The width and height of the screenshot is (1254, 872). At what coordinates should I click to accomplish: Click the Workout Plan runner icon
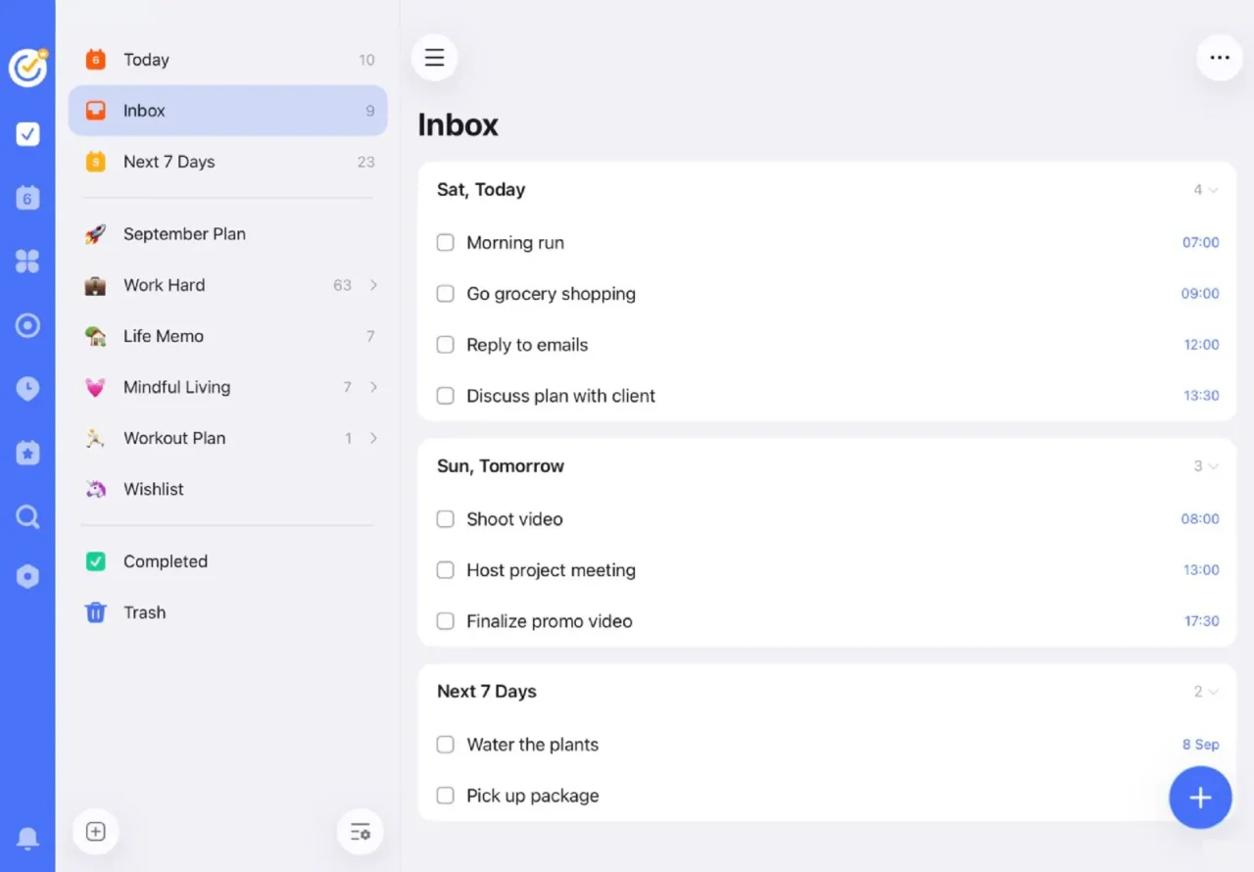coord(95,438)
